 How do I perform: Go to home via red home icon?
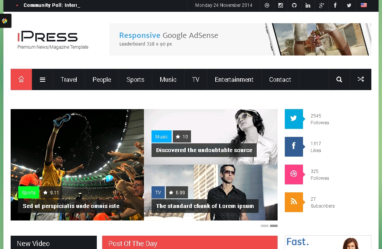tap(21, 79)
